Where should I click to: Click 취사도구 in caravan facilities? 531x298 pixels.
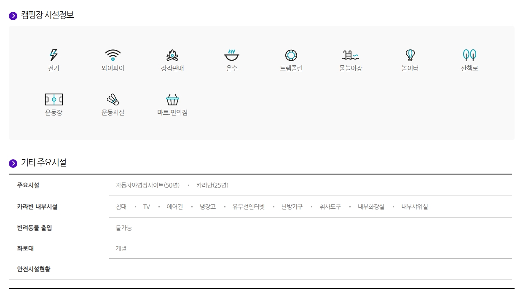point(330,207)
